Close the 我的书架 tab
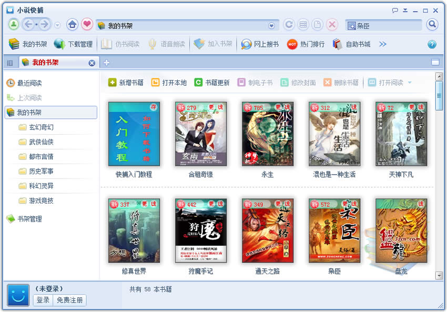The width and height of the screenshot is (447, 312). click(92, 63)
